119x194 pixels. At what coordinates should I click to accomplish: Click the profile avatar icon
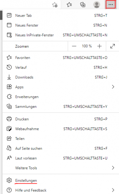pyautogui.click(x=97, y=5)
